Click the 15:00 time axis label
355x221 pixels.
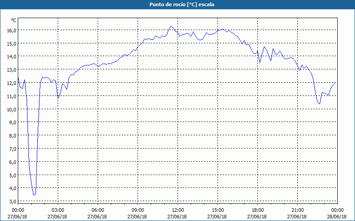[217, 210]
